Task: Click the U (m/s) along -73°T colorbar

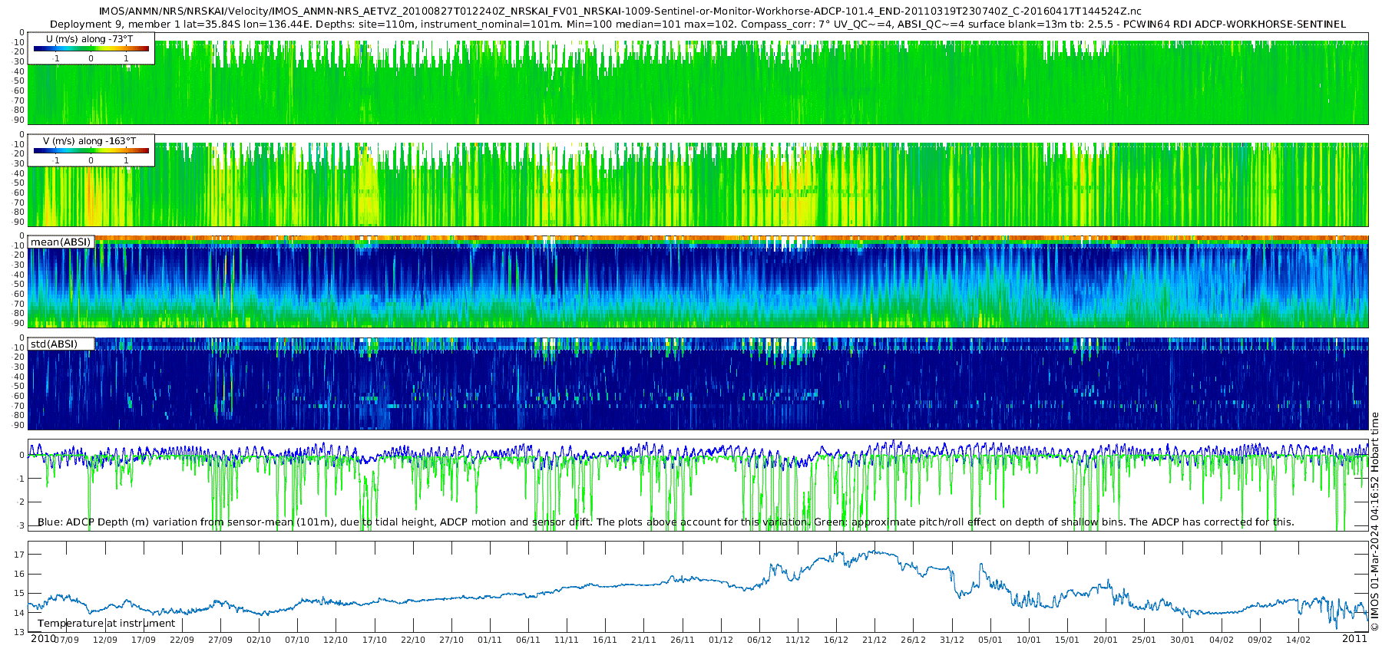Action: click(91, 48)
